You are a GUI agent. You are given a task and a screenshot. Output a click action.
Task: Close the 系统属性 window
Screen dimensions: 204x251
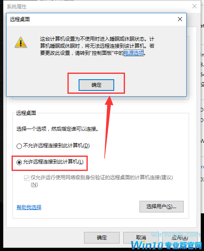[194, 6]
